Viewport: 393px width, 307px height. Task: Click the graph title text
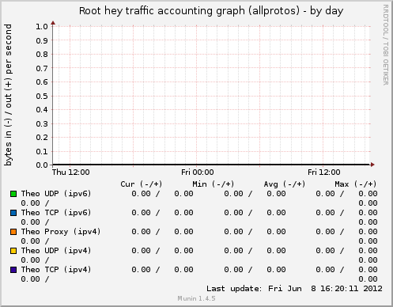tap(211, 11)
